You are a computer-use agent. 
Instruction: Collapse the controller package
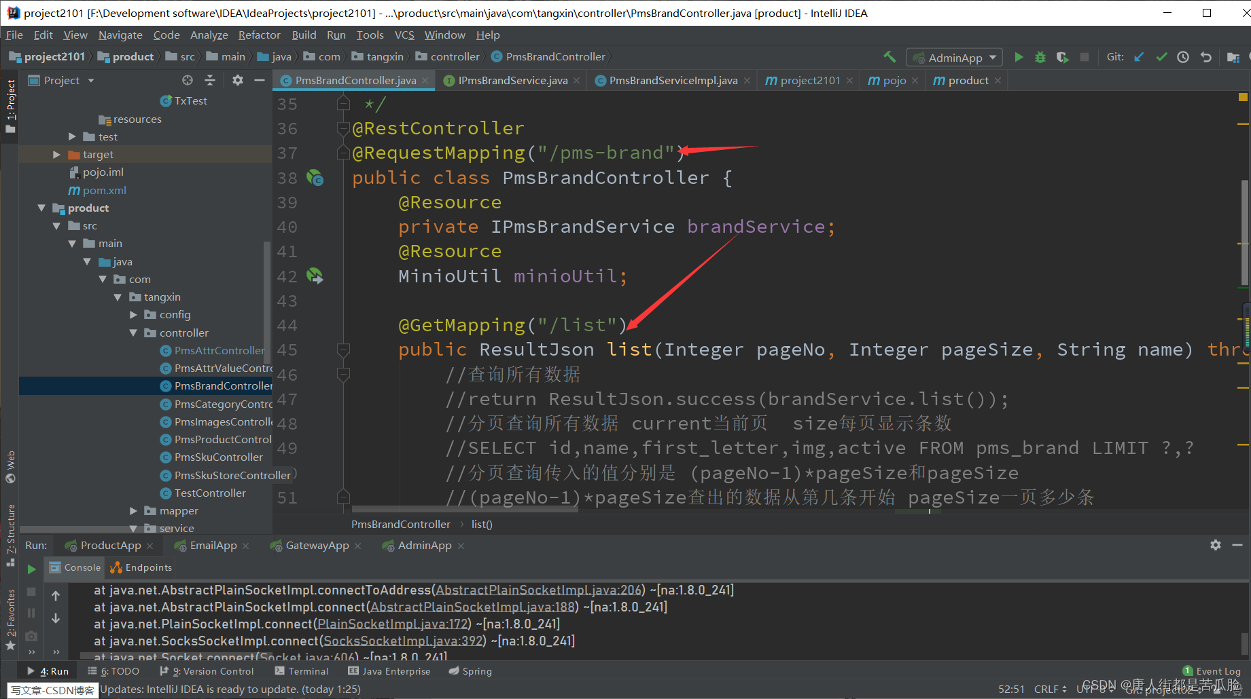[x=133, y=333]
